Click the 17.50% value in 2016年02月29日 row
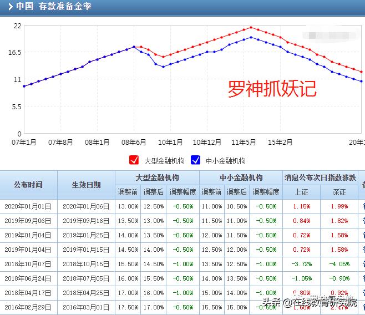 pyautogui.click(x=128, y=307)
